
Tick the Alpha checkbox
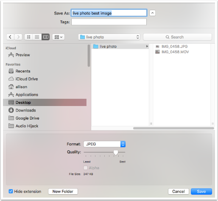tap(86, 168)
